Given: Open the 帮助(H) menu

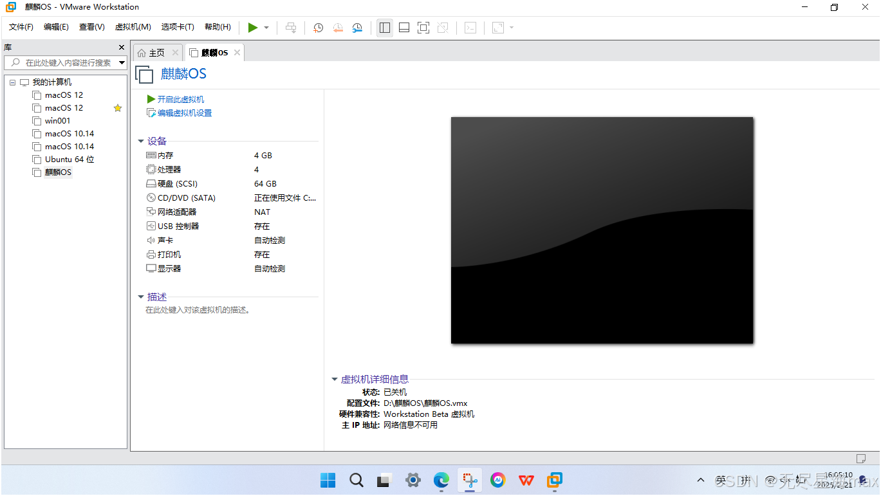Looking at the screenshot, I should [218, 27].
